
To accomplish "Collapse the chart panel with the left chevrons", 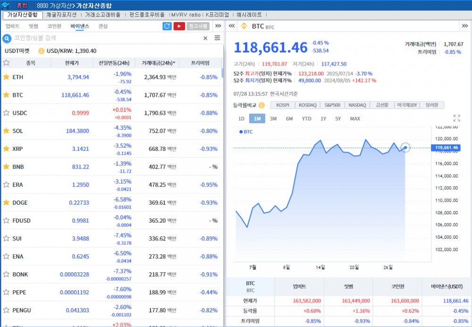I will point(231,26).
